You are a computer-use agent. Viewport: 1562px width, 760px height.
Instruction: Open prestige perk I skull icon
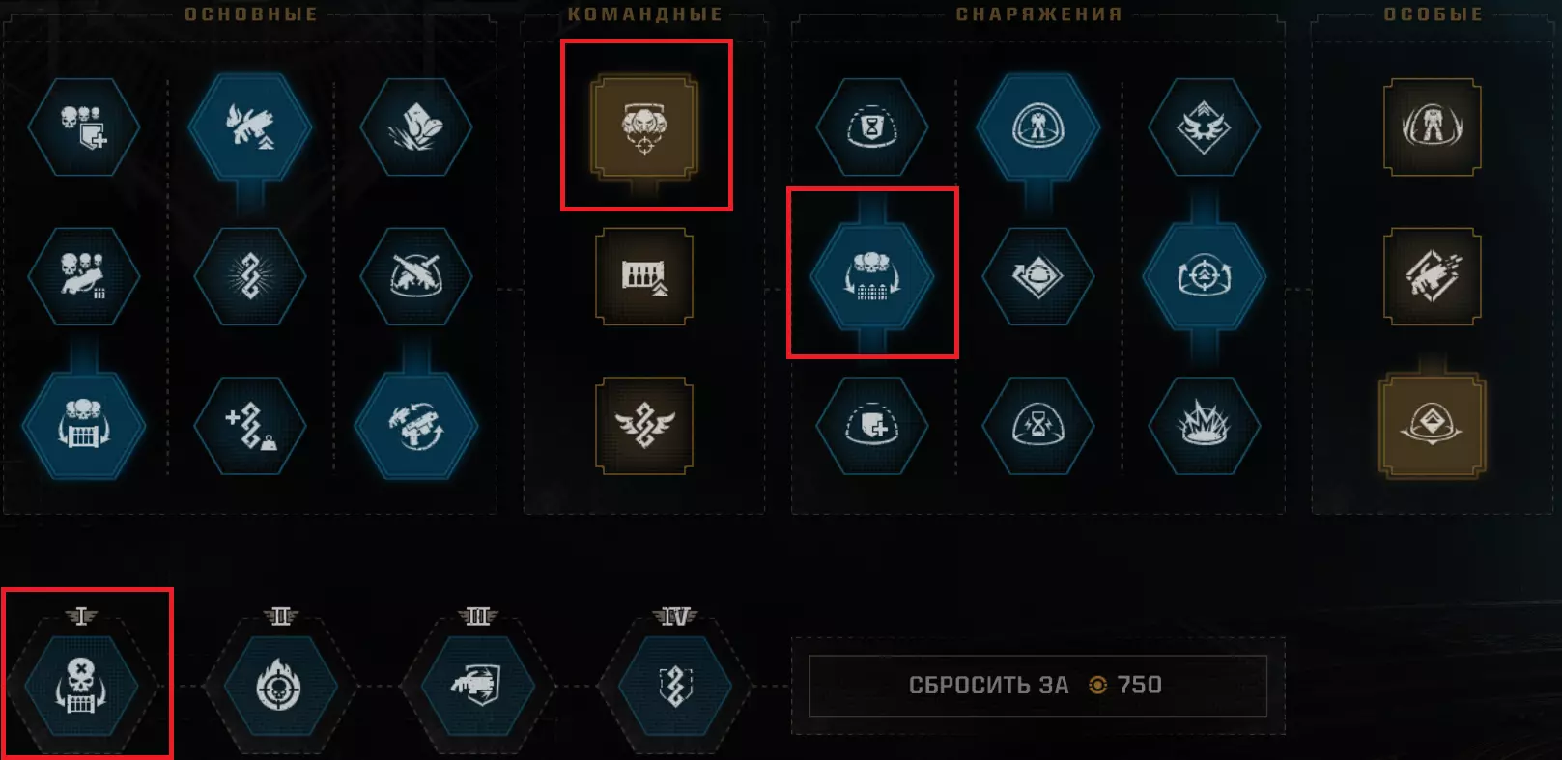[x=81, y=687]
